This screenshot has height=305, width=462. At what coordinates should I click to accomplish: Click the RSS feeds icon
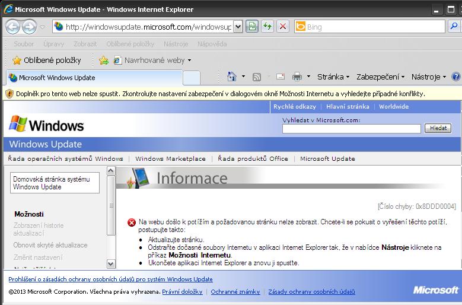[x=257, y=77]
